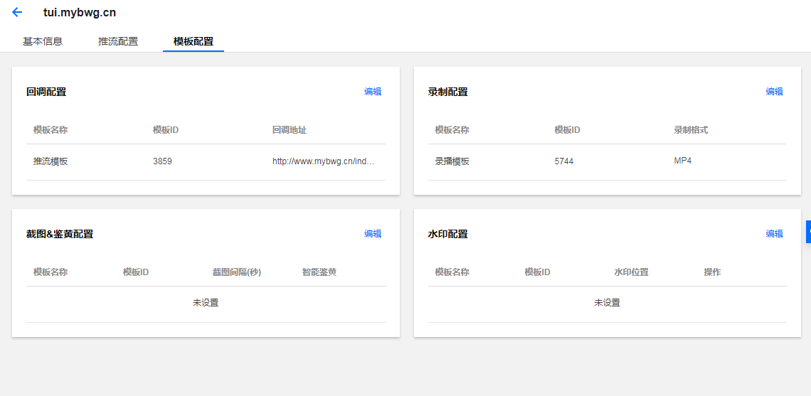Open the 推流配置 tab

point(118,41)
